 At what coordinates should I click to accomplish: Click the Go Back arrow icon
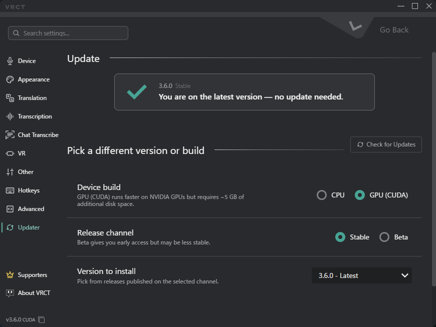point(355,26)
